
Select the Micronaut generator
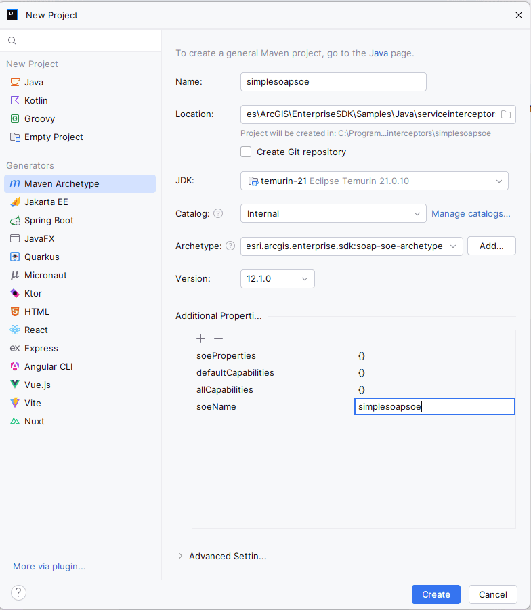click(80, 275)
